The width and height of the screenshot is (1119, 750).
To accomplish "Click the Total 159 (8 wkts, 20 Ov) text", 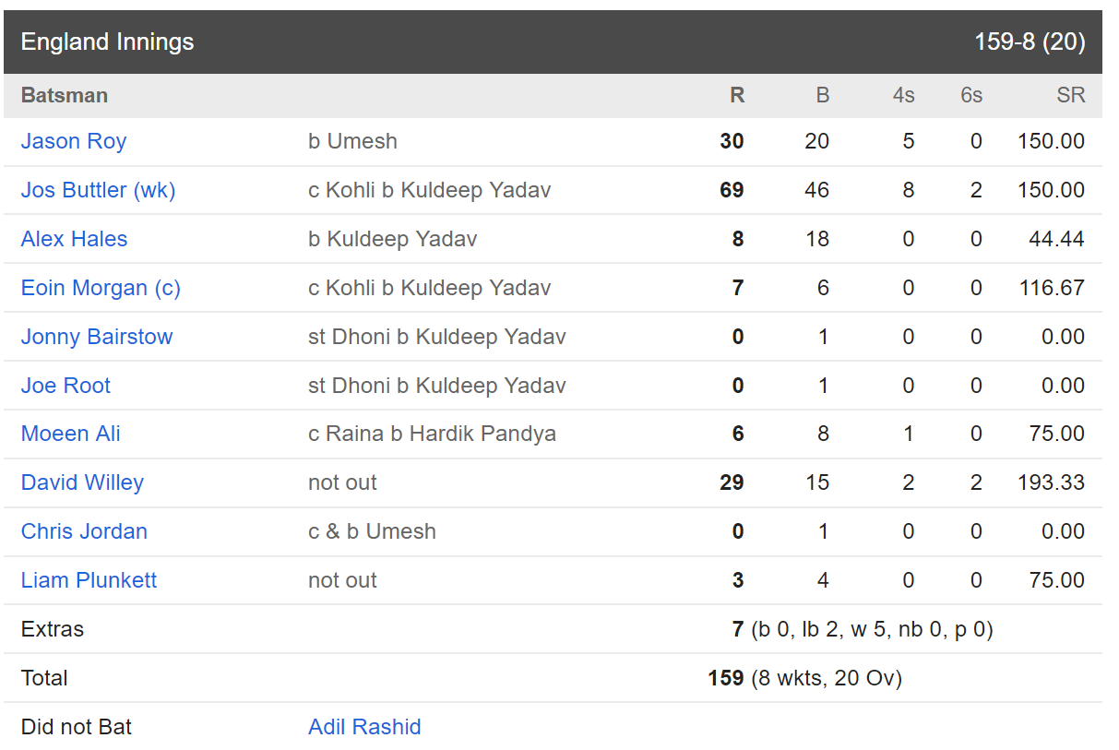I will [x=804, y=678].
